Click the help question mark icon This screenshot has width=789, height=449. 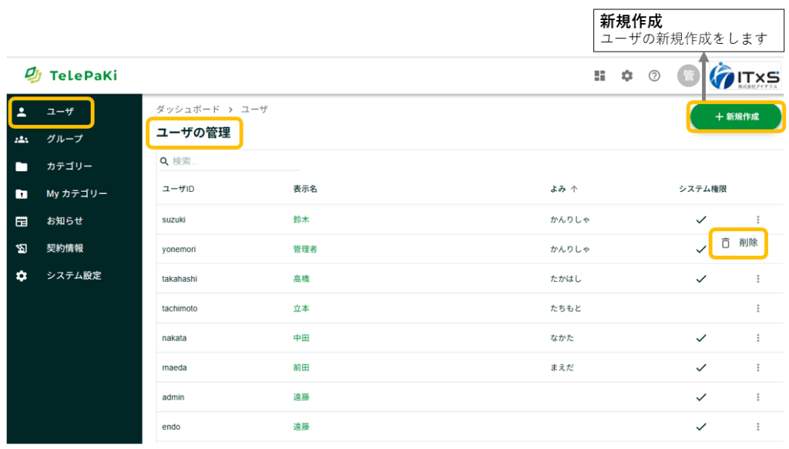click(x=654, y=75)
